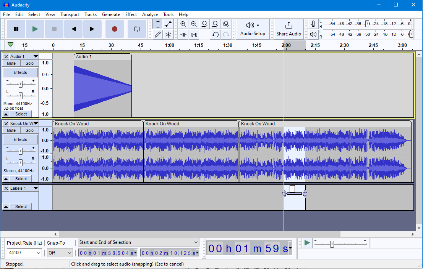Click the Undo icon
This screenshot has height=269, width=423.
click(x=215, y=34)
